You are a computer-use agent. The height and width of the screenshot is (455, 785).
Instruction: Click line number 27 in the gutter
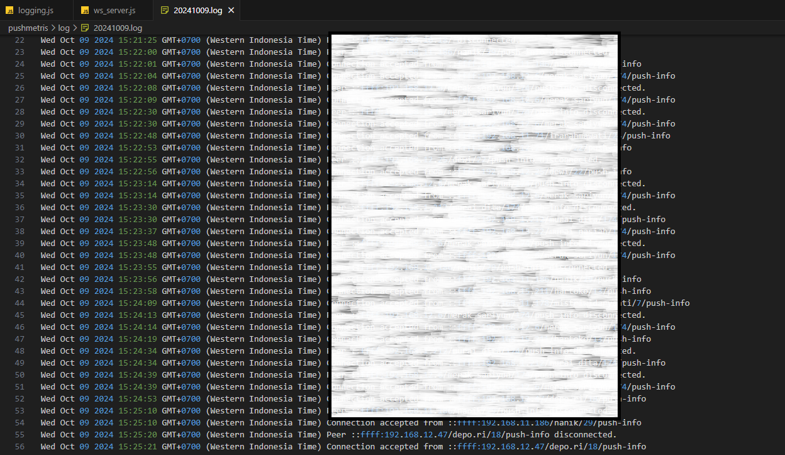click(x=19, y=100)
